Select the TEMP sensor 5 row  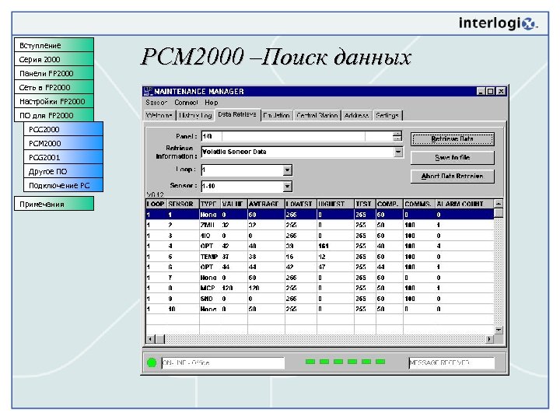coord(320,257)
